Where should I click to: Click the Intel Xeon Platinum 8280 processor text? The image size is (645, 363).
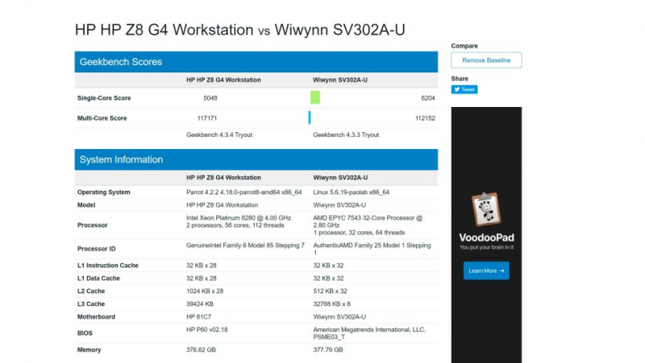(x=239, y=221)
